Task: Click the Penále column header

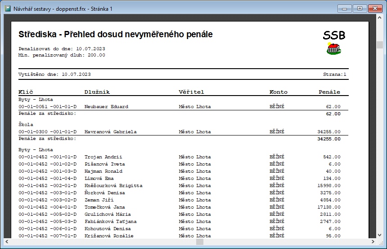Action: click(x=329, y=92)
